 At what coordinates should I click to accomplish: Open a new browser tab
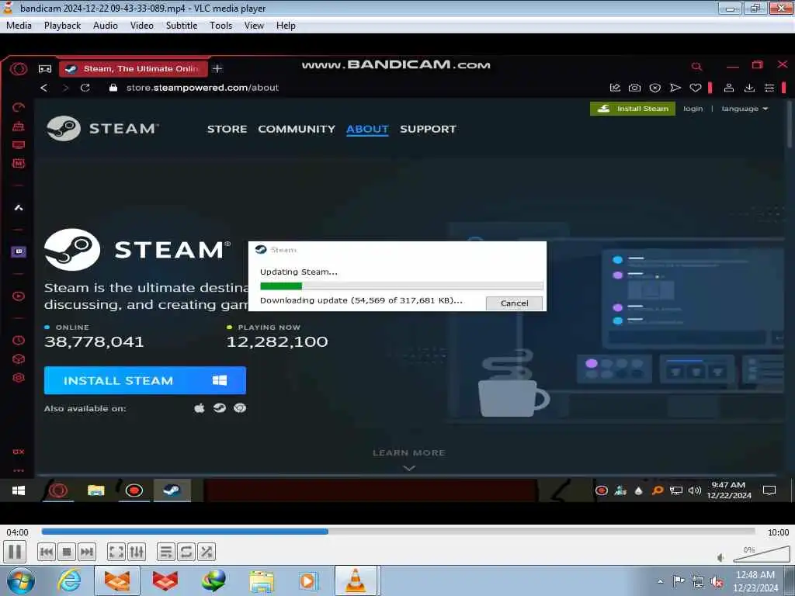(217, 68)
